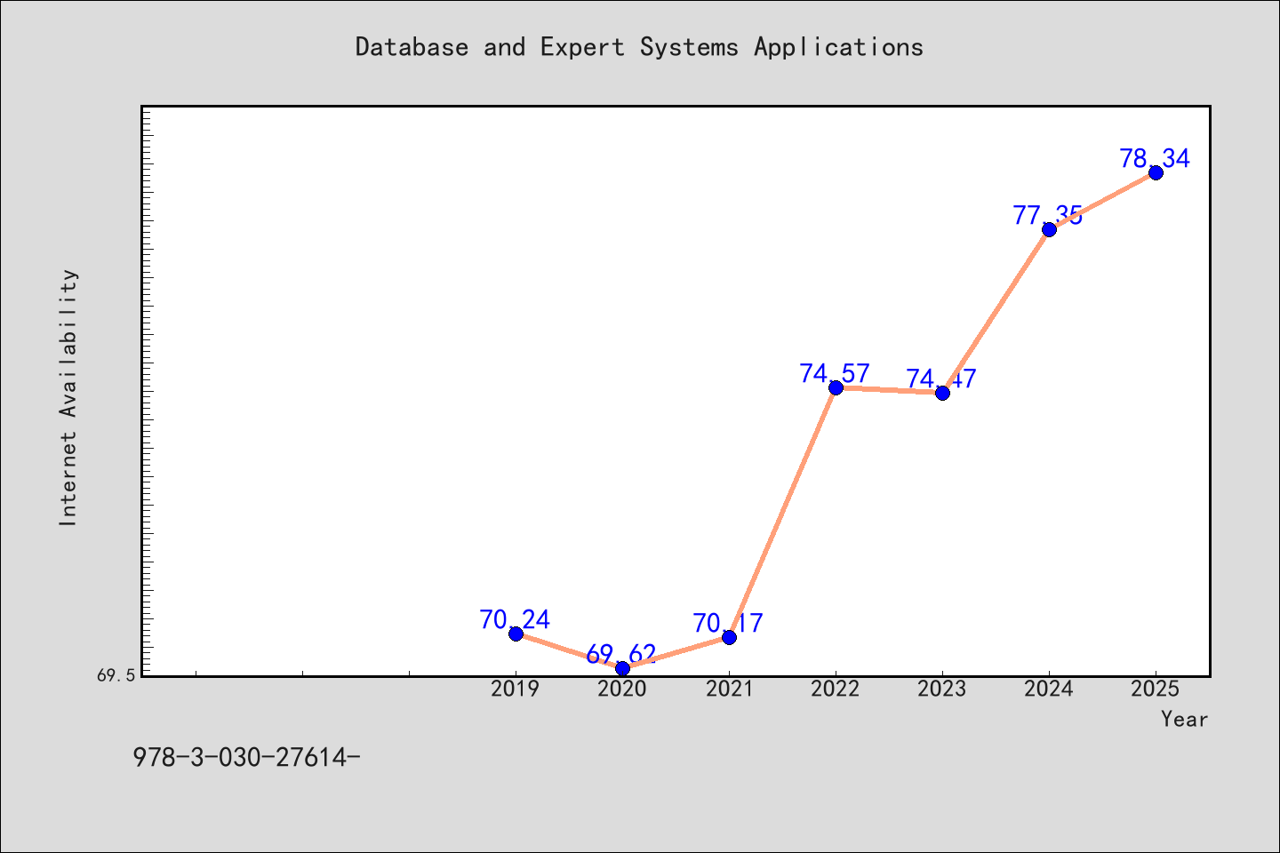Click the 2020 data point marker
Viewport: 1280px width, 853px height.
coord(622,668)
